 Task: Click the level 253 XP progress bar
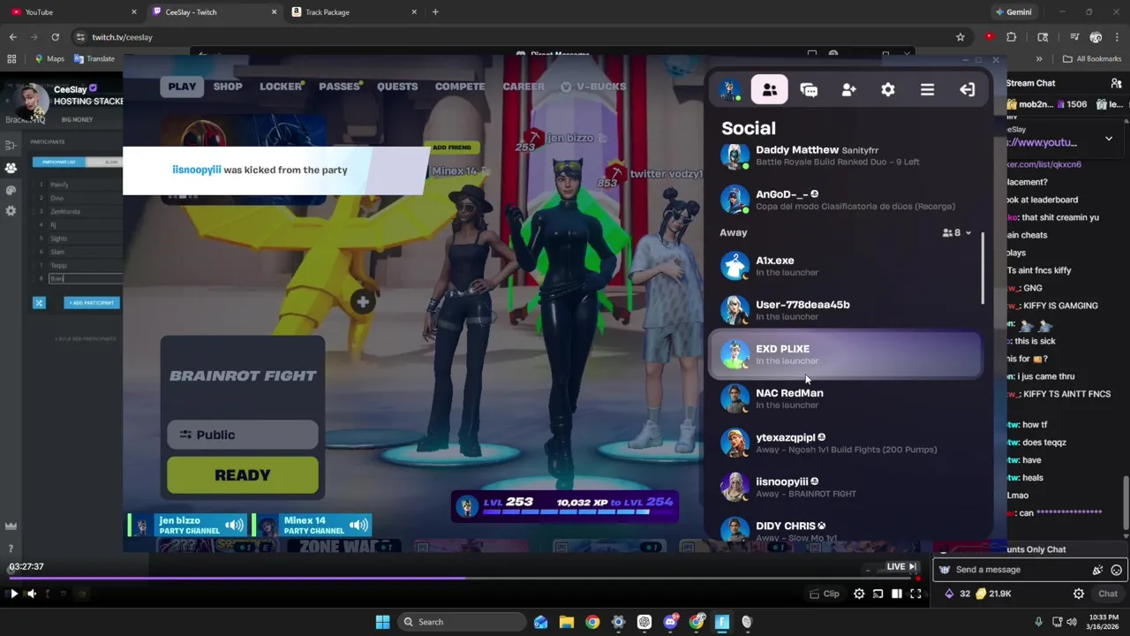581,513
